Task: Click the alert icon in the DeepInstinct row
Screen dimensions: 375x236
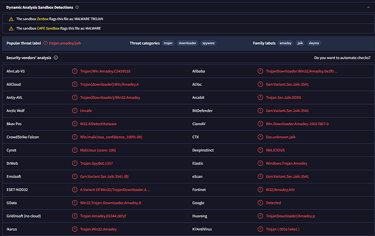Action: pyautogui.click(x=260, y=150)
